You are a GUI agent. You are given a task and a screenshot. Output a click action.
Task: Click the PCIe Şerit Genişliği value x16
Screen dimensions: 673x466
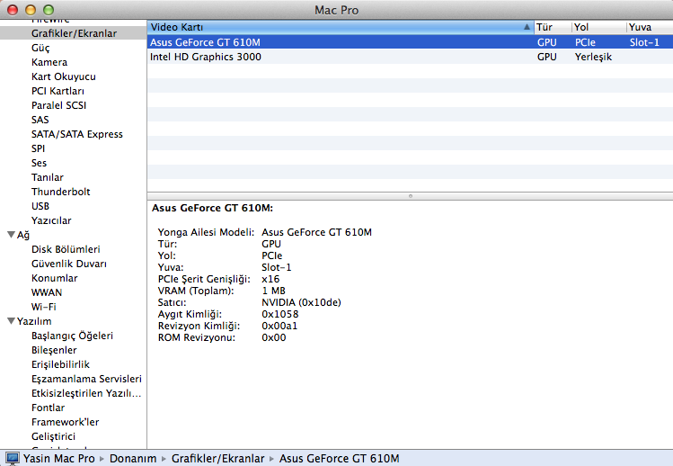point(270,279)
